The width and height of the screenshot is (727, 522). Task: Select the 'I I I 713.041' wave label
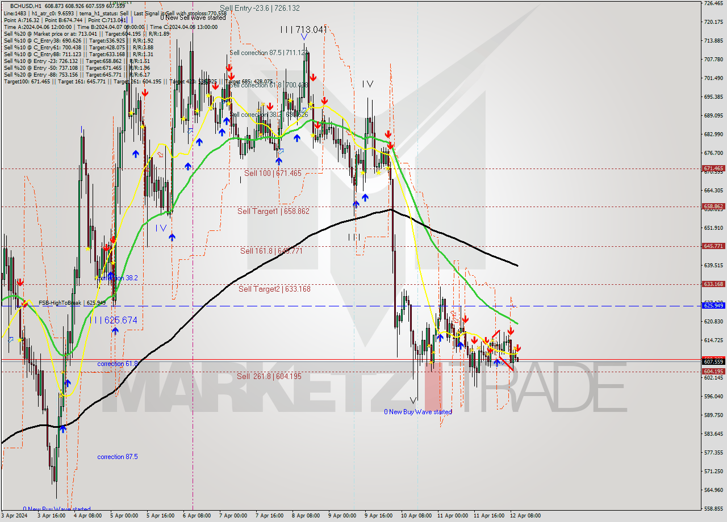coord(303,30)
